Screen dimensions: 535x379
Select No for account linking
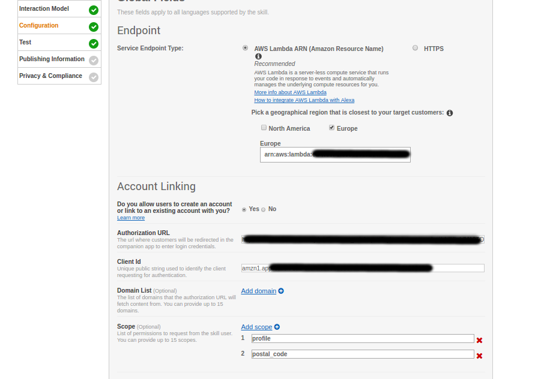point(264,210)
